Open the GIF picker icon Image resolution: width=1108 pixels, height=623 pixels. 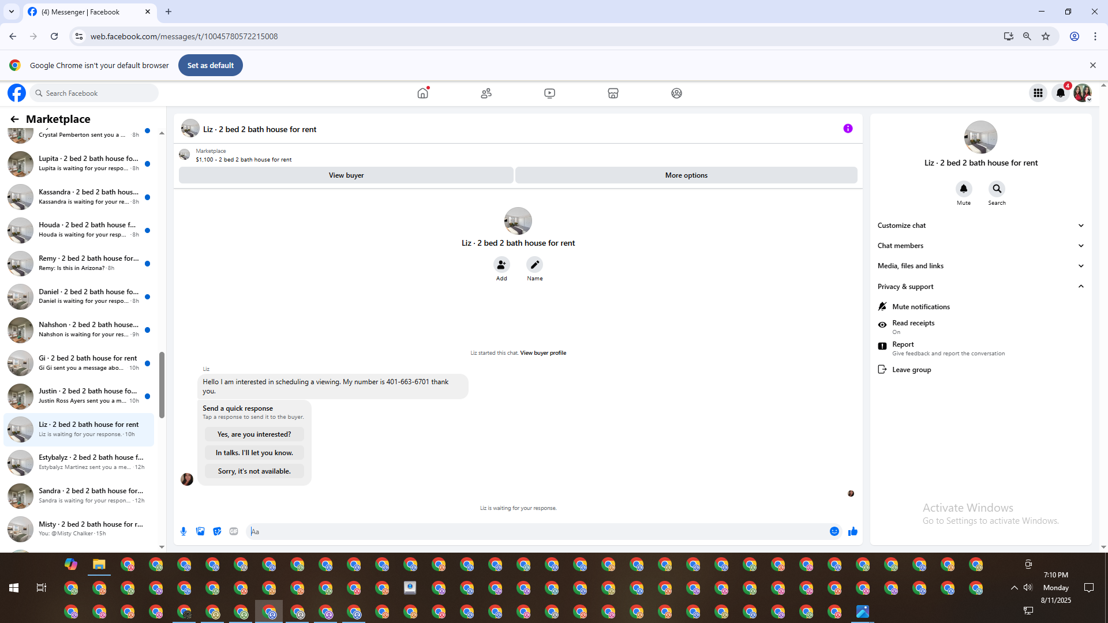click(234, 531)
